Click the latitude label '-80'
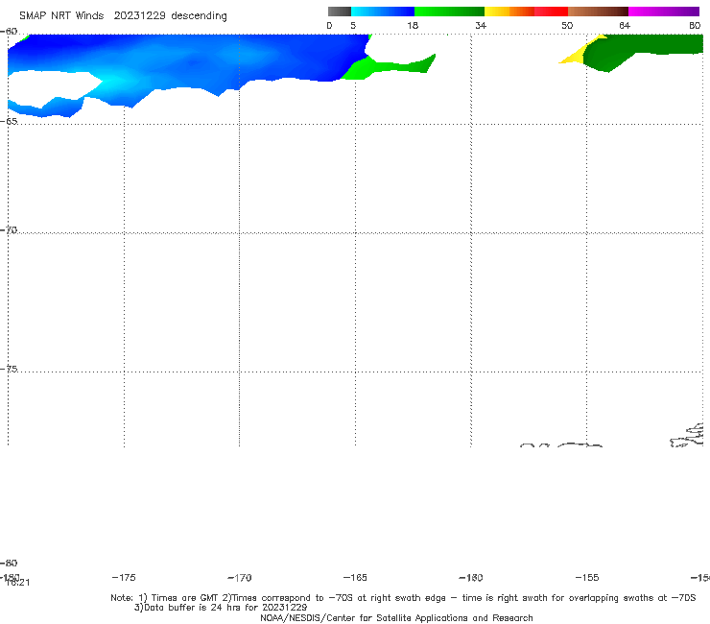 [9, 563]
